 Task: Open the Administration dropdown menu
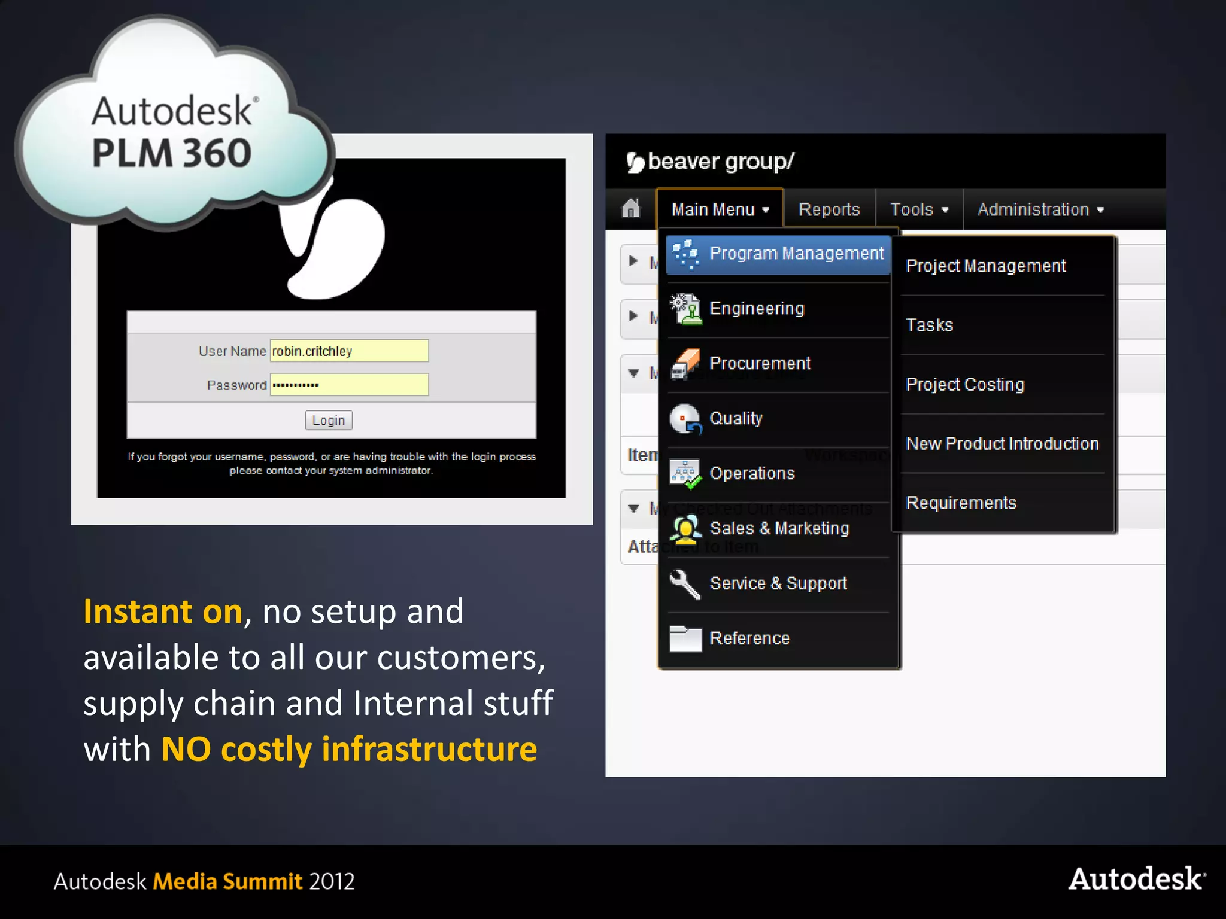(1040, 209)
